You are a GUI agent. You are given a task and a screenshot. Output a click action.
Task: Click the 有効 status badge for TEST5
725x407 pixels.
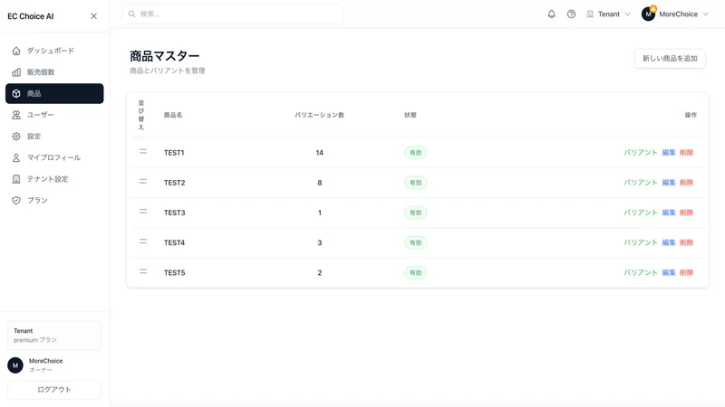click(x=416, y=273)
